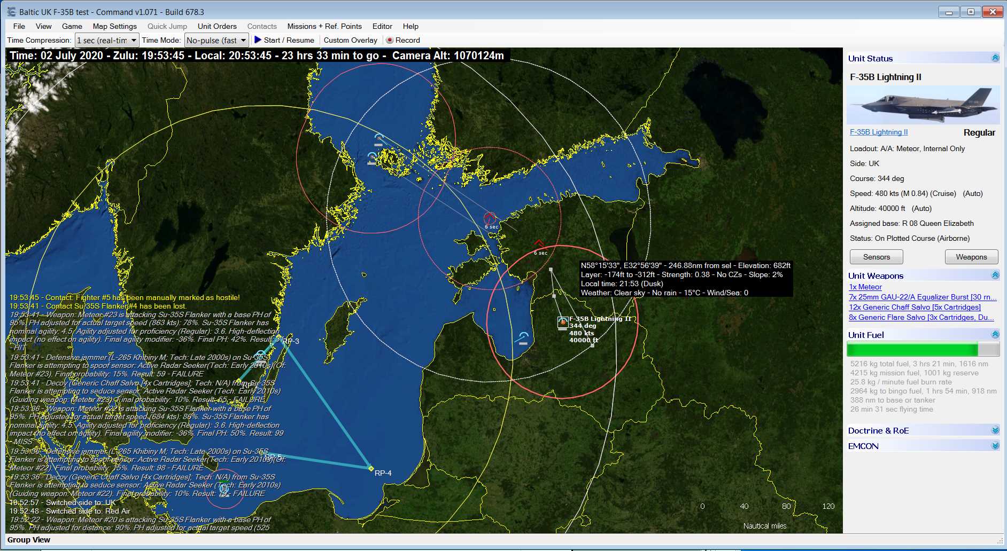1007x551 pixels.
Task: Open the Quick Jump menu
Action: click(167, 26)
